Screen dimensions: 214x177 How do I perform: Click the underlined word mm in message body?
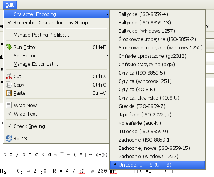coord(113,171)
